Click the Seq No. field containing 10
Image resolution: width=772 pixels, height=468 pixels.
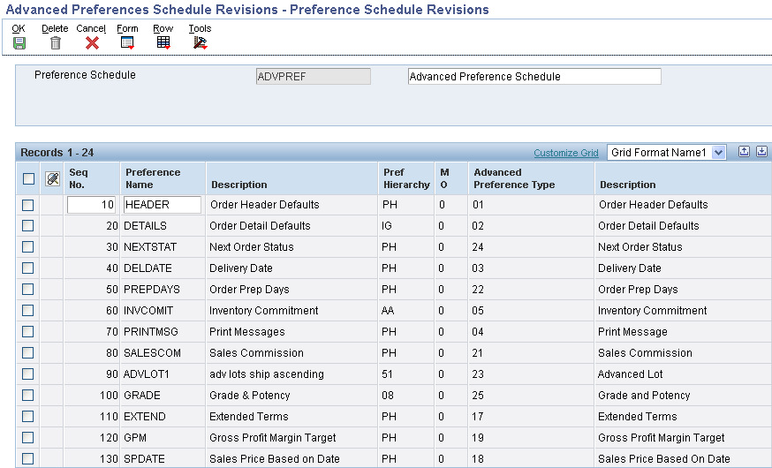point(92,205)
